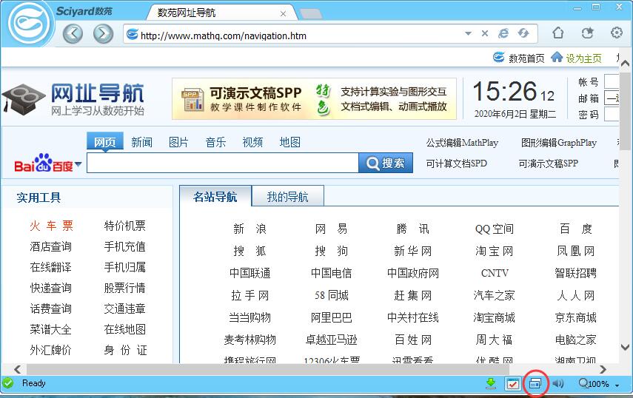The height and width of the screenshot is (398, 633).
Task: Click the horizontal scrollbar left arrow
Action: (17, 369)
